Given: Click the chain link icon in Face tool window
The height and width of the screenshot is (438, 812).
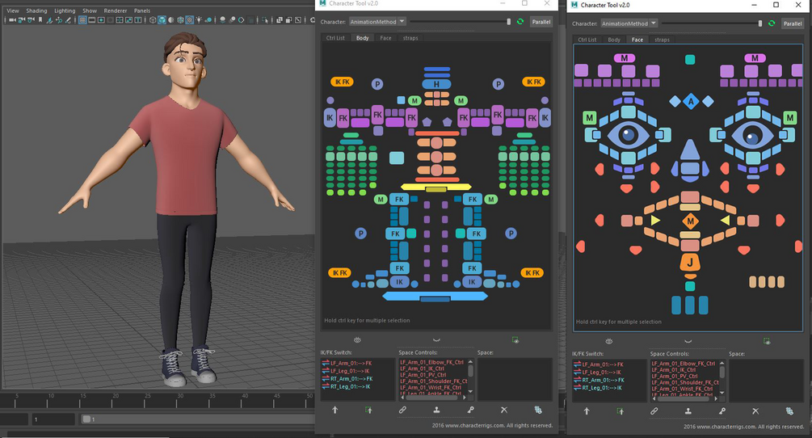Looking at the screenshot, I should click(x=654, y=411).
